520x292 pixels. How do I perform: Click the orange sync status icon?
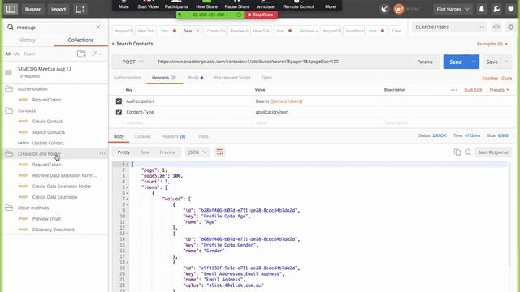coord(399,9)
